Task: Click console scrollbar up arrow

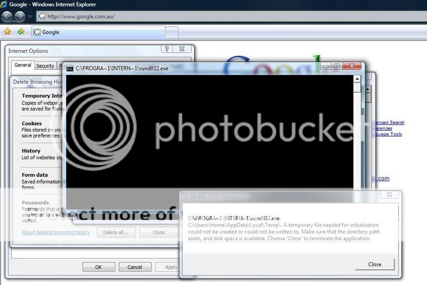Action: click(357, 79)
